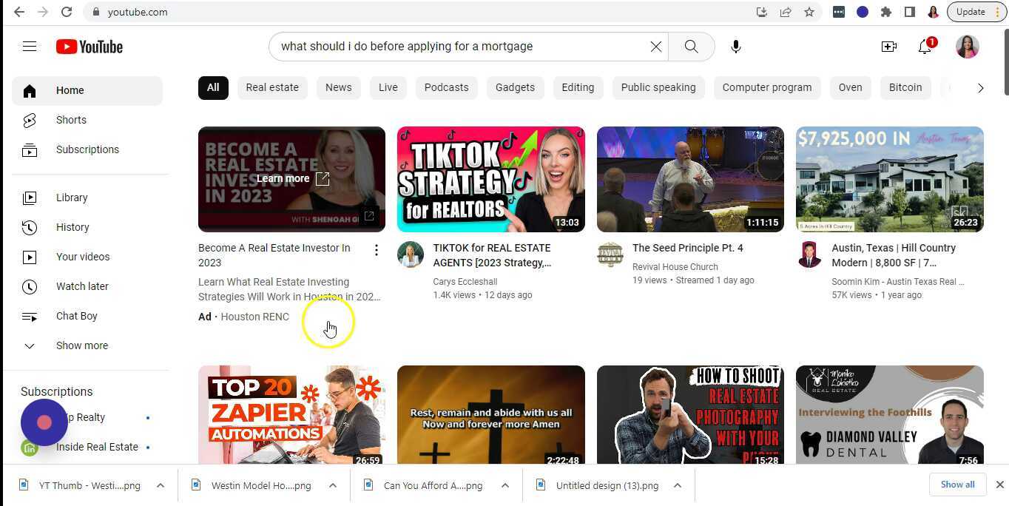Bookmark this page with star icon

point(809,12)
